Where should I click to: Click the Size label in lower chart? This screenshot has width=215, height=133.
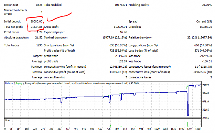pos(7,120)
